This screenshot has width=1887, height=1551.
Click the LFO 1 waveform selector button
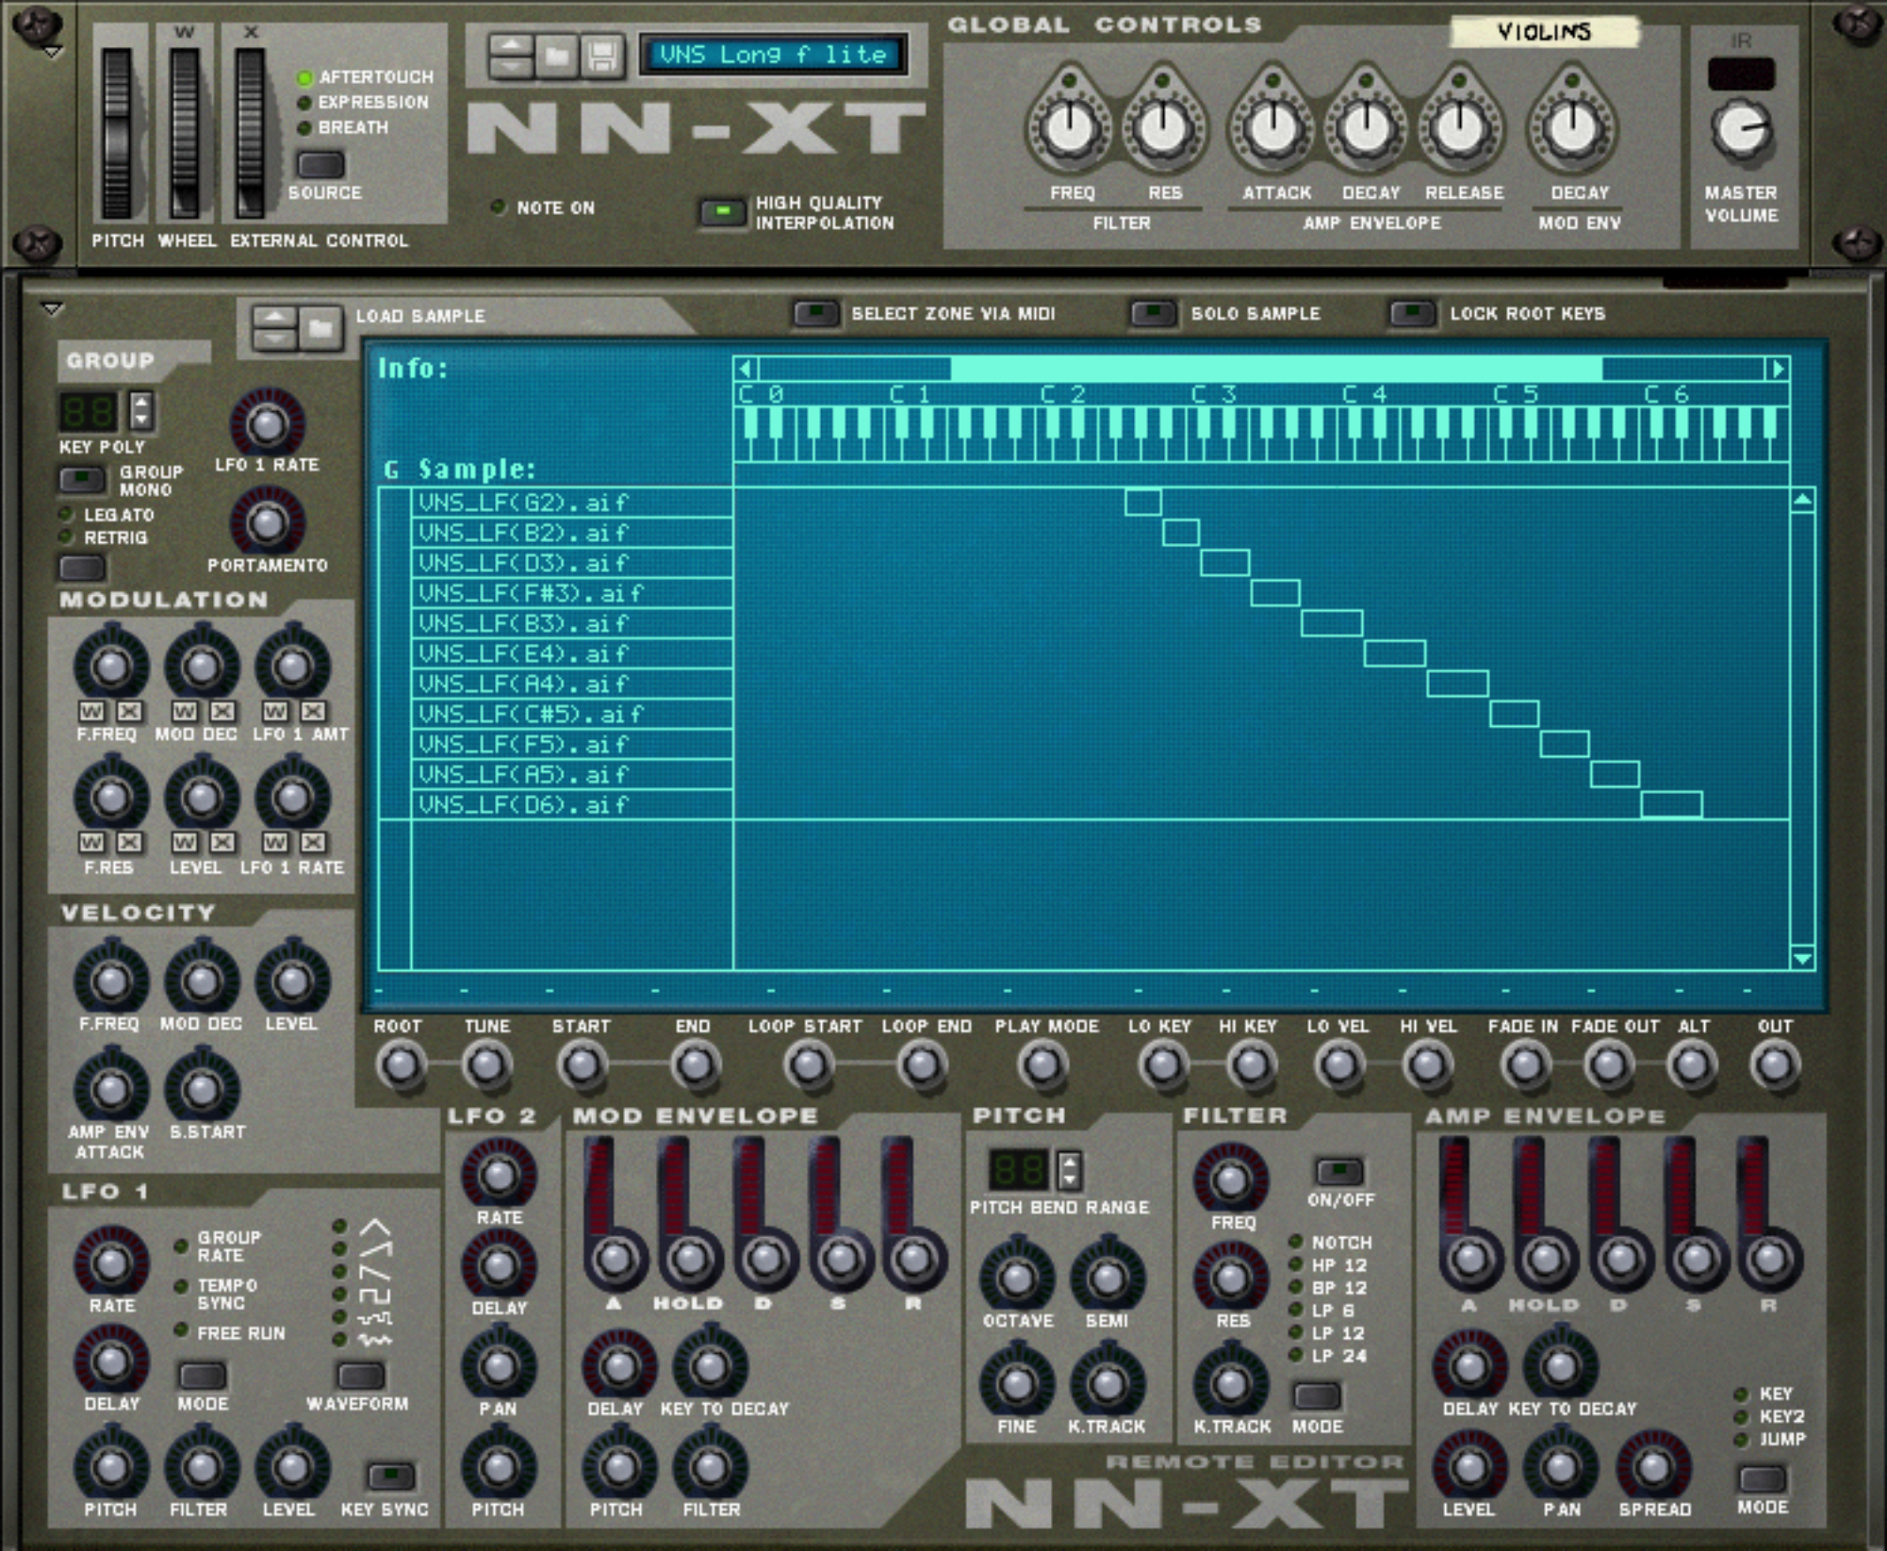[x=360, y=1375]
